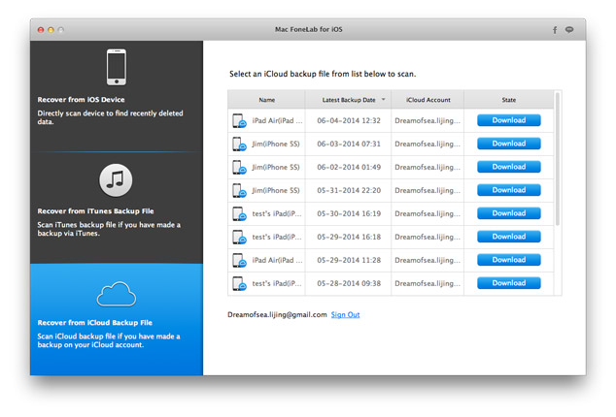
Task: Click device icon for 05-29-2014 16:18 backup
Action: point(239,237)
